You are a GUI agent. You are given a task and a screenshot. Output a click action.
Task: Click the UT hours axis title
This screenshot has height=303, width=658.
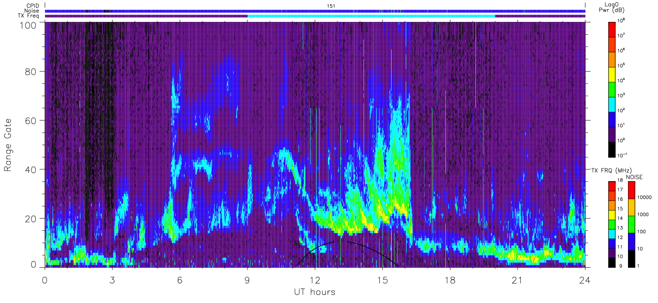coord(314,292)
